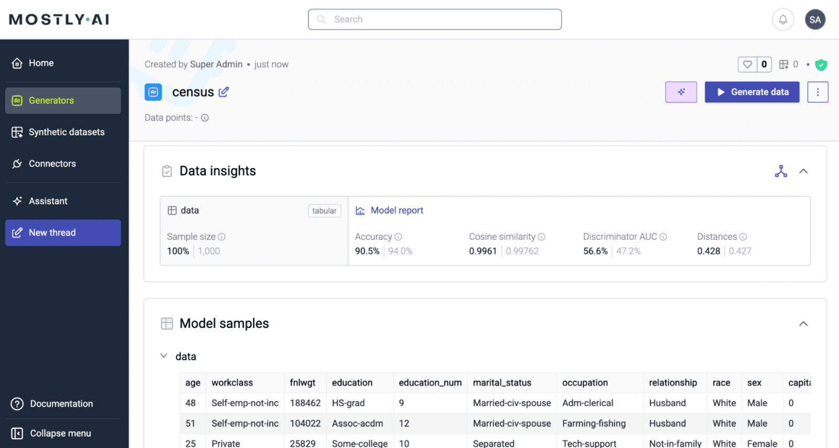Click the Distances info icon
Screen dimensions: 839x448
pos(743,237)
